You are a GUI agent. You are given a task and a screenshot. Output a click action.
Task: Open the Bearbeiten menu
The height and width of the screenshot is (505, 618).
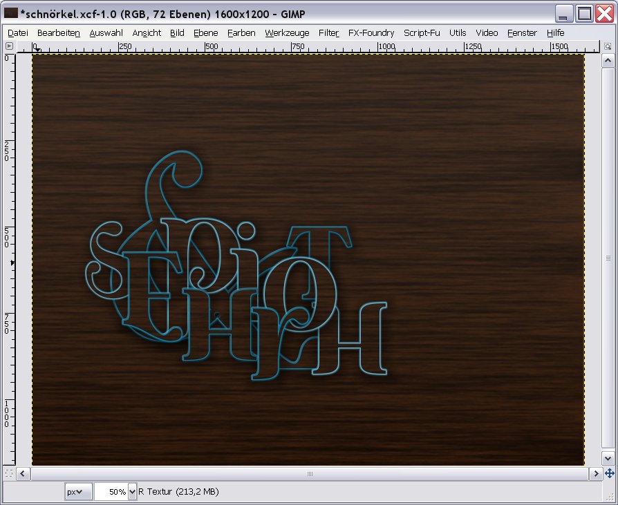[x=58, y=33]
